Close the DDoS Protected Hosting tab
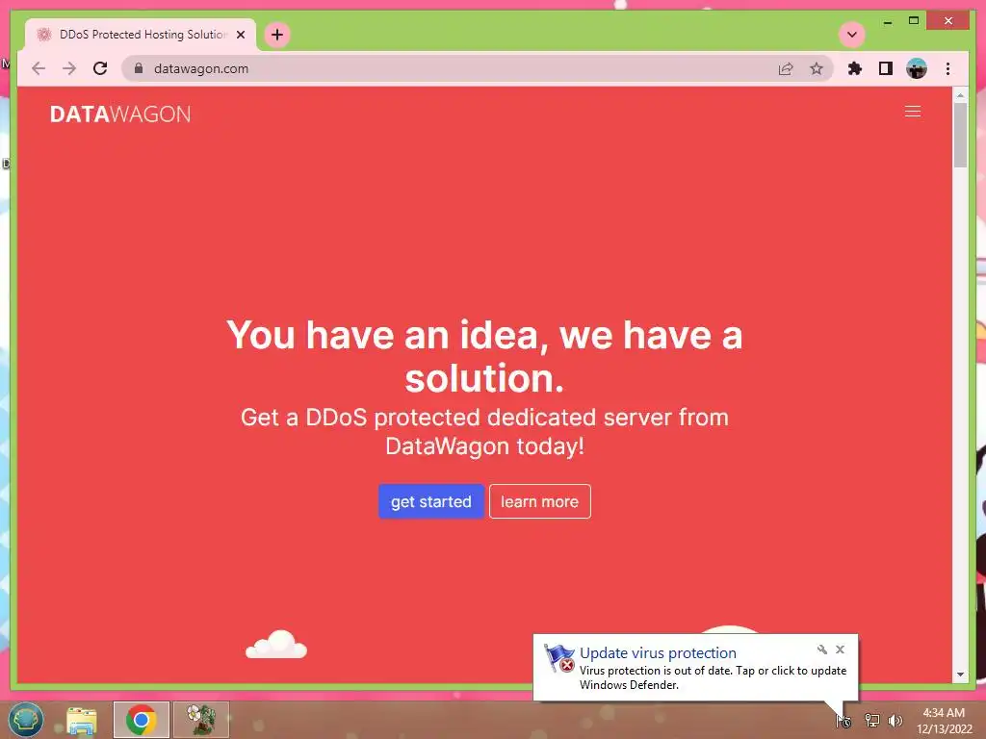The width and height of the screenshot is (986, 739). [x=241, y=35]
